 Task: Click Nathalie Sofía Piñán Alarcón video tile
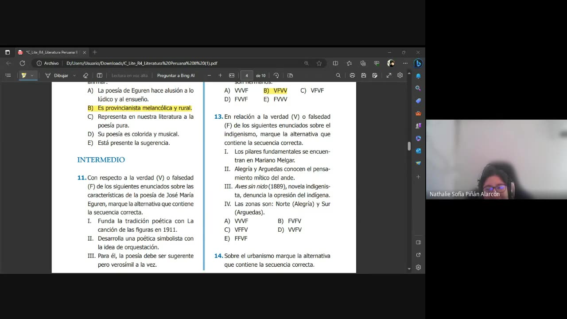click(x=496, y=159)
